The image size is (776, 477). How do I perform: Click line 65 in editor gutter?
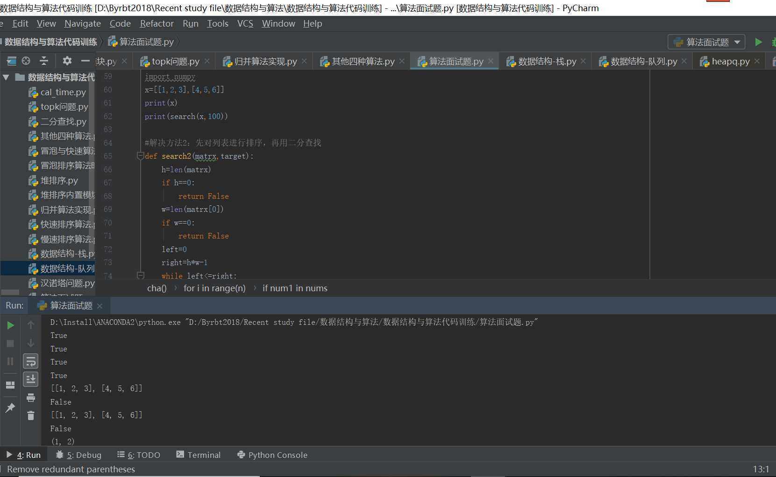[x=108, y=156]
